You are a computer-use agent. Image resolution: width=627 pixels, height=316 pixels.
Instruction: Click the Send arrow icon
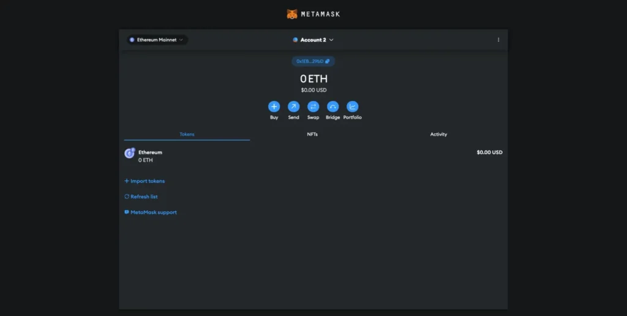(293, 106)
